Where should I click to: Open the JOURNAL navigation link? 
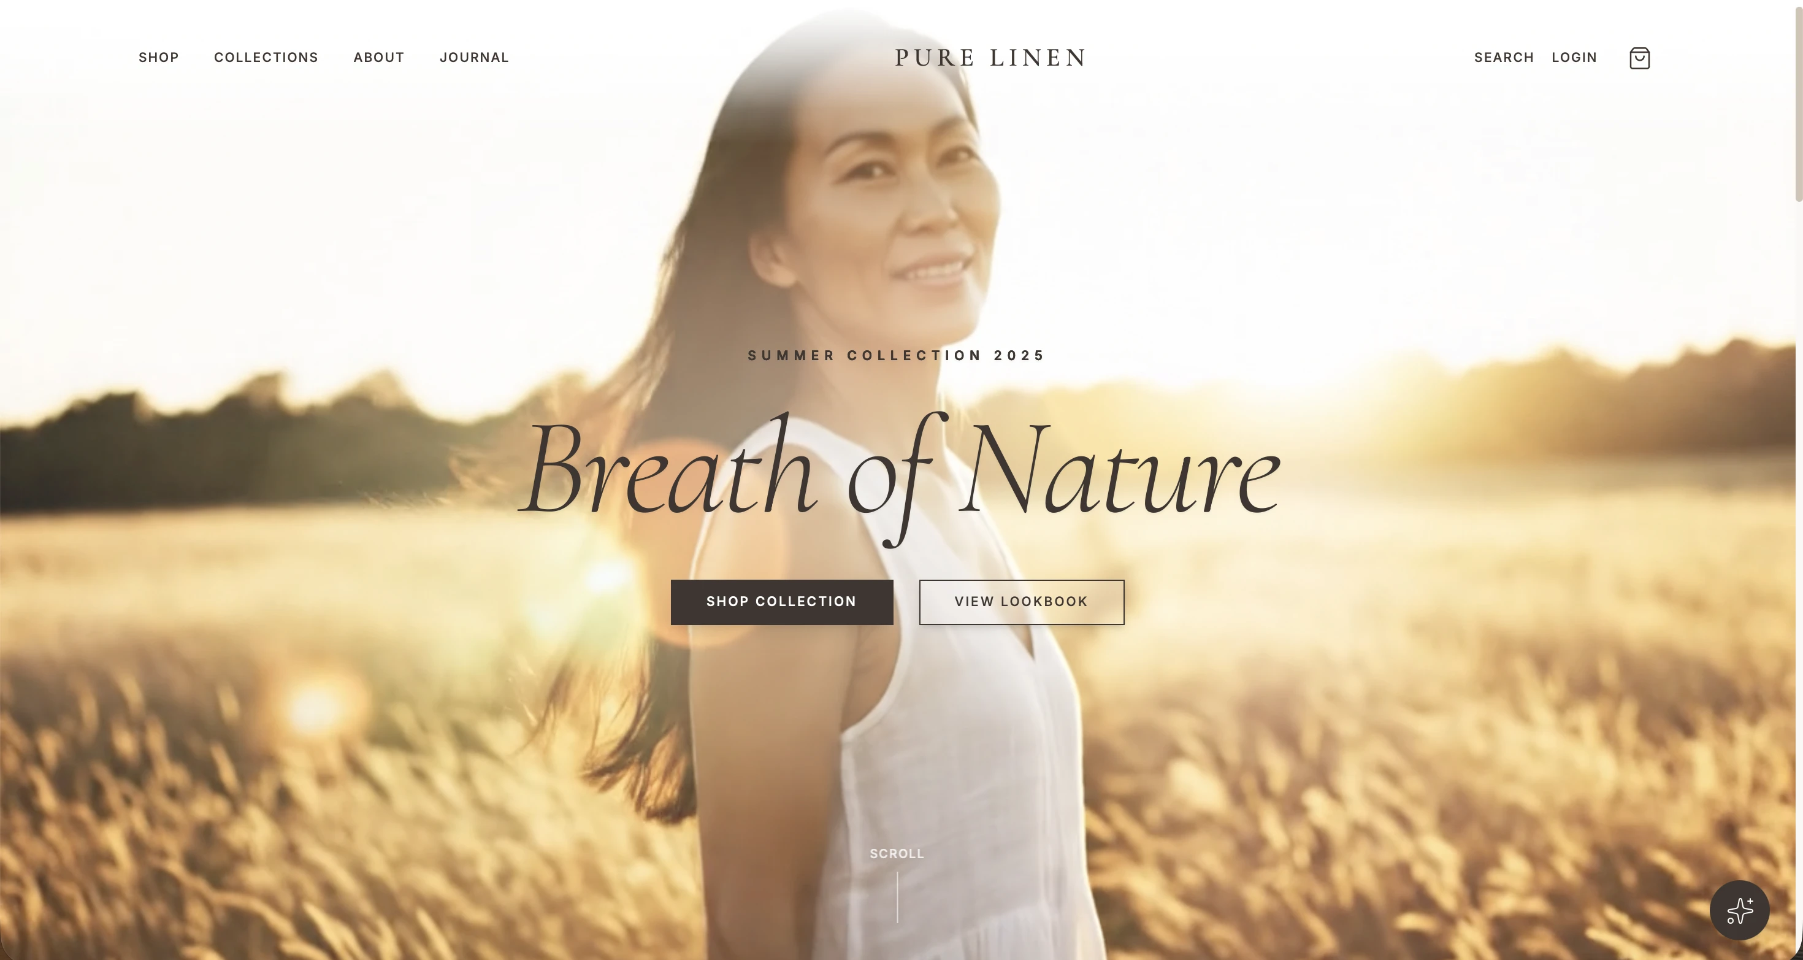[474, 58]
